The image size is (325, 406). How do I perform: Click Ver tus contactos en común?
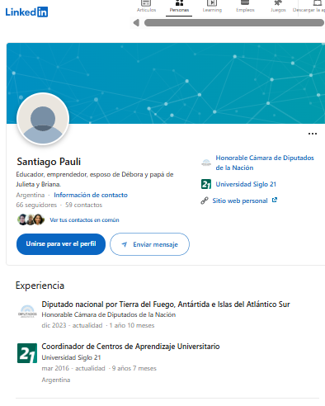coord(84,220)
